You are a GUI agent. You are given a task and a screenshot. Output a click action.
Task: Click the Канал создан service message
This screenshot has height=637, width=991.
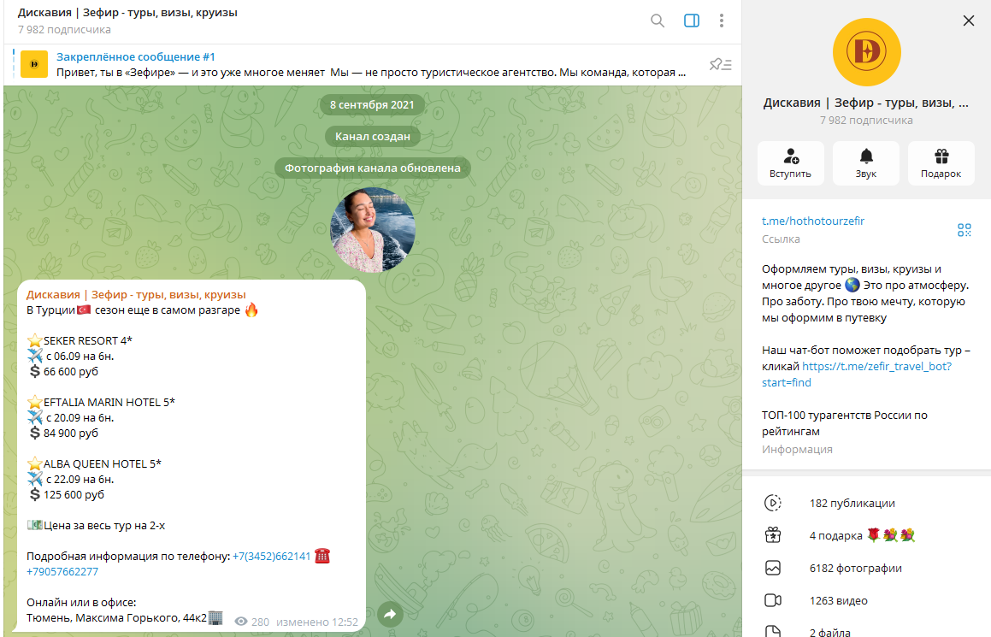pos(373,137)
